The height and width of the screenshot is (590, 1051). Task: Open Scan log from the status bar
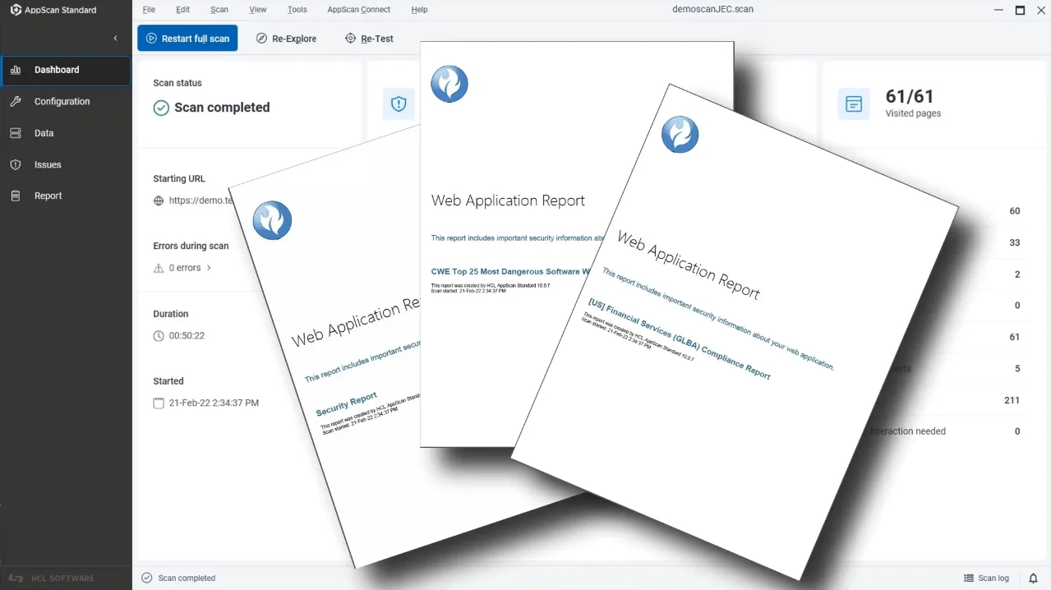tap(985, 578)
